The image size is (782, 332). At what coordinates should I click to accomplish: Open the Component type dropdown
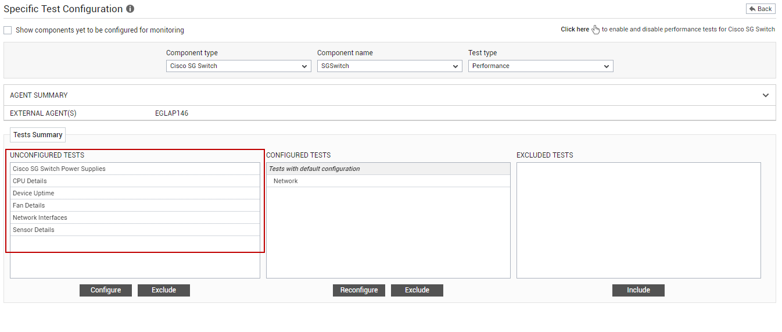(x=239, y=66)
